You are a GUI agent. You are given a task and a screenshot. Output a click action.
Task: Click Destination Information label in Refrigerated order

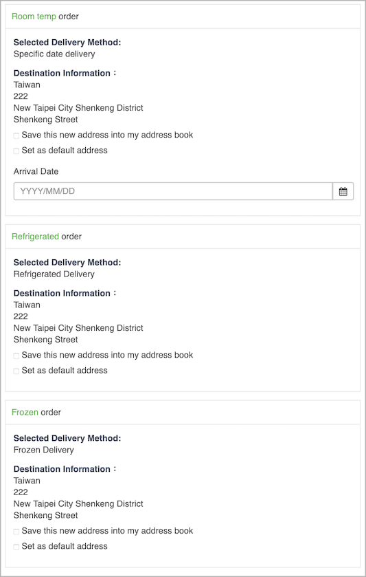65,293
